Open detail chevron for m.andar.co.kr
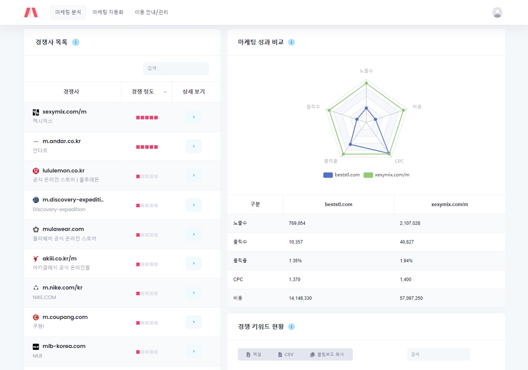 [194, 146]
